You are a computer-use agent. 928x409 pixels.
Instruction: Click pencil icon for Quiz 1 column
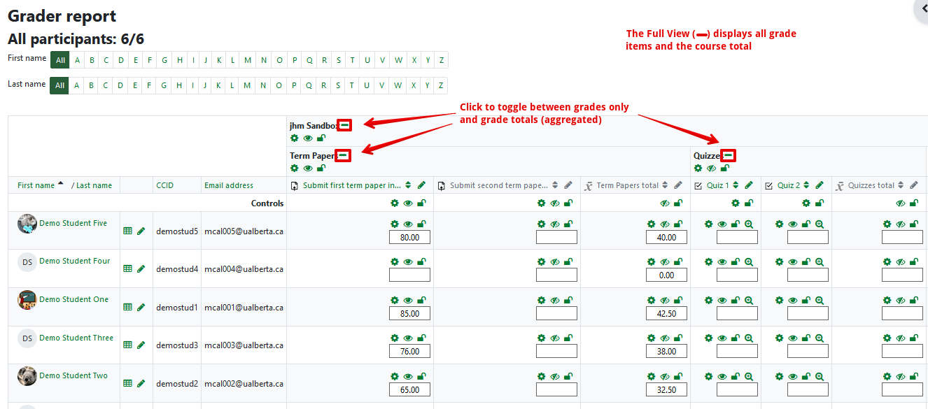tap(749, 185)
